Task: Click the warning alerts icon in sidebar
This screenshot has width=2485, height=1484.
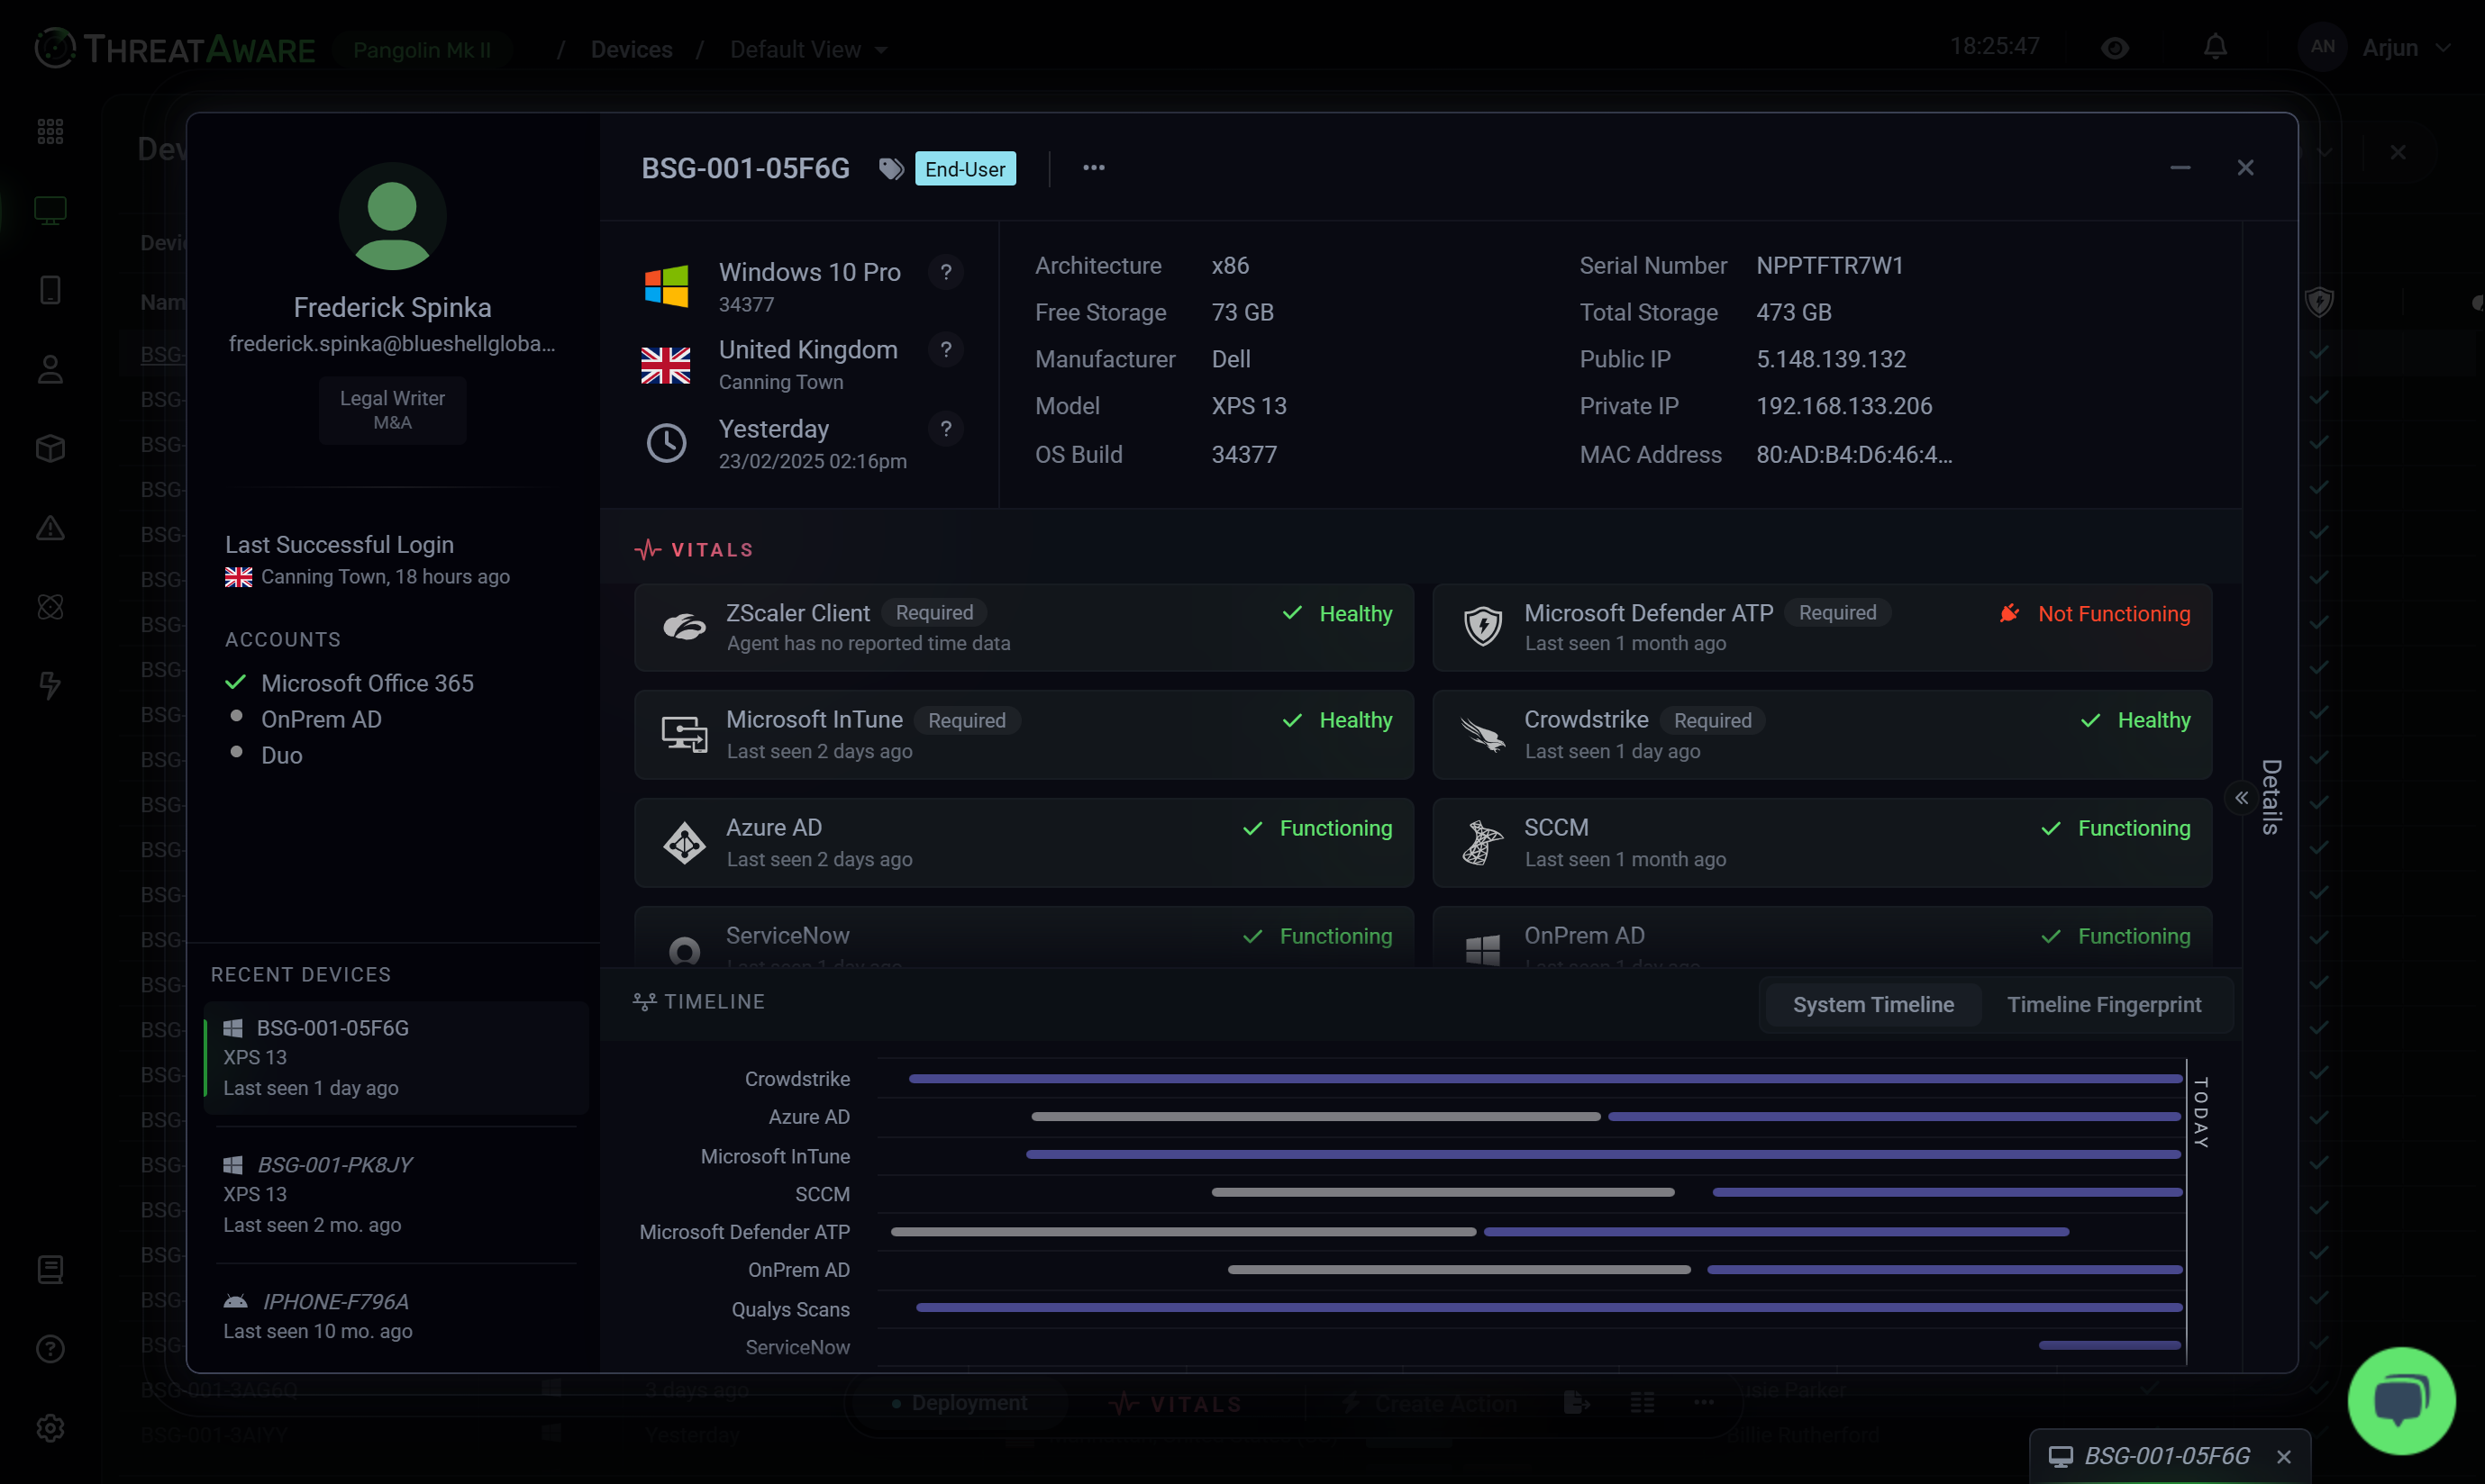Action: pos(50,528)
